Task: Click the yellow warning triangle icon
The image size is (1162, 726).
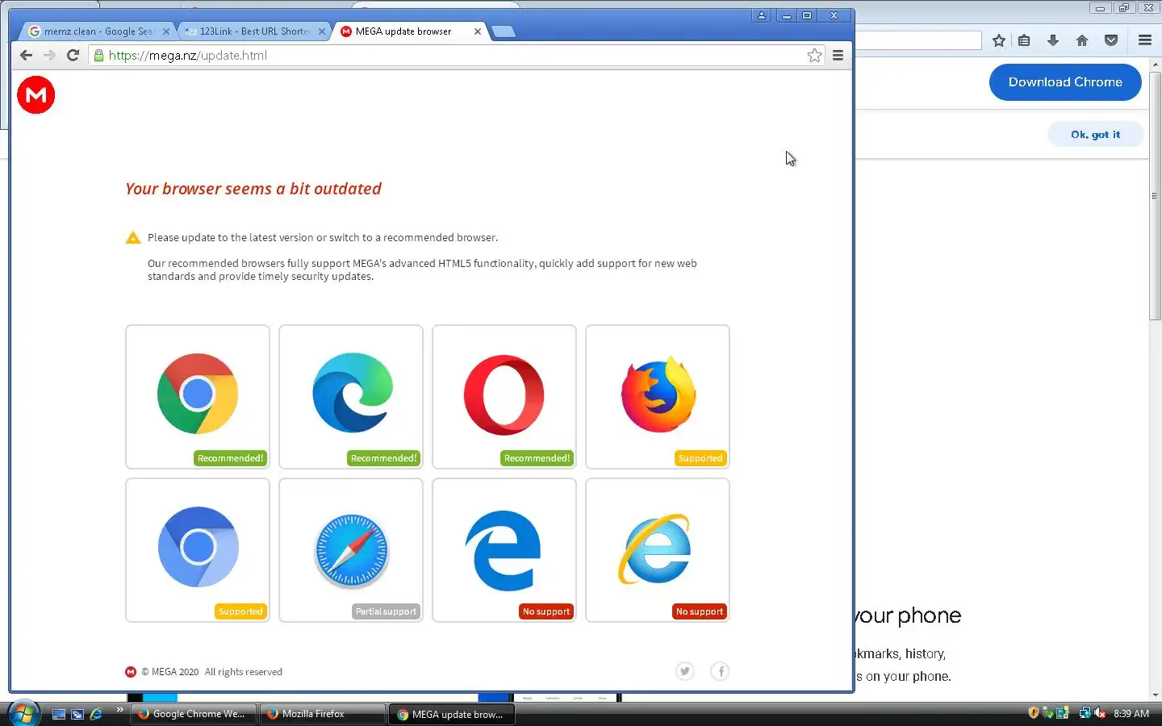Action: (x=133, y=237)
